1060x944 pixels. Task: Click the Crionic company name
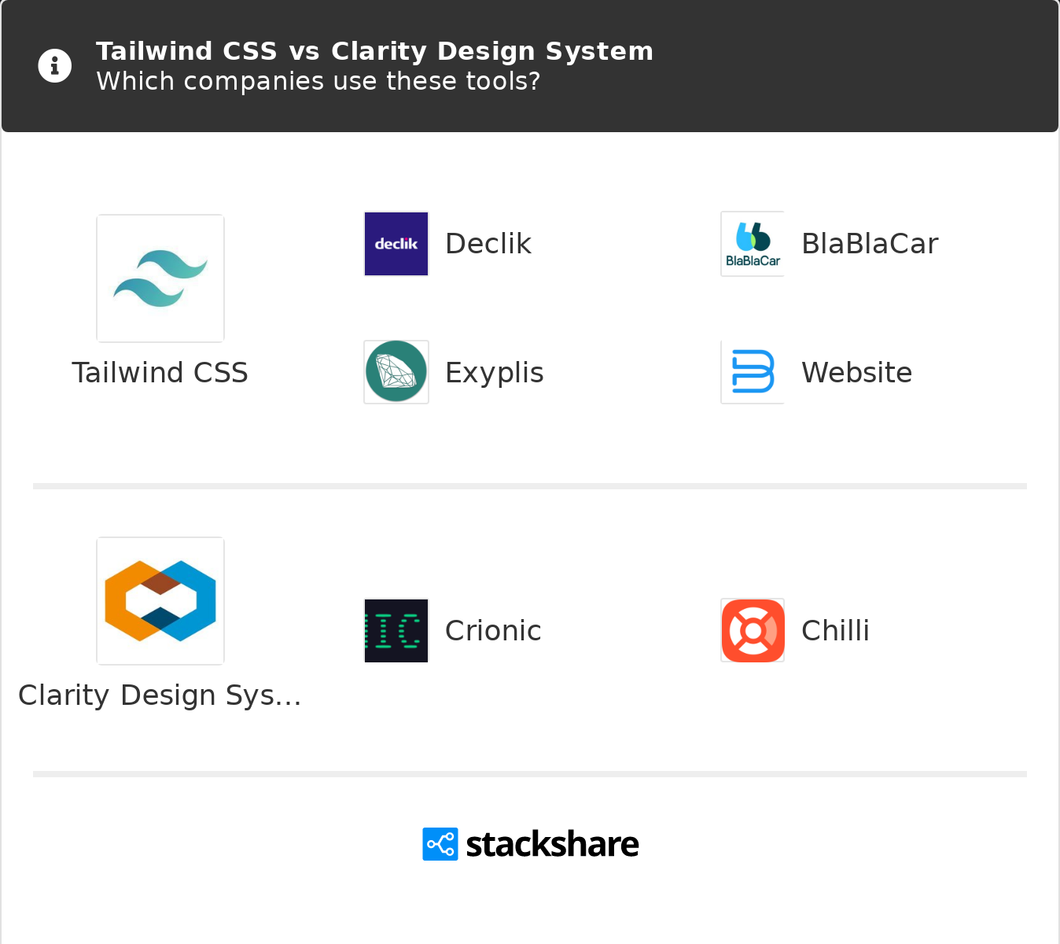pyautogui.click(x=493, y=630)
